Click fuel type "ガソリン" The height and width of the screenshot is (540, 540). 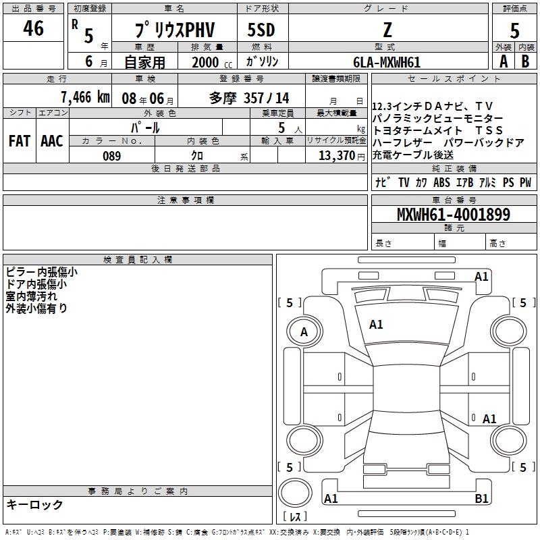click(262, 61)
